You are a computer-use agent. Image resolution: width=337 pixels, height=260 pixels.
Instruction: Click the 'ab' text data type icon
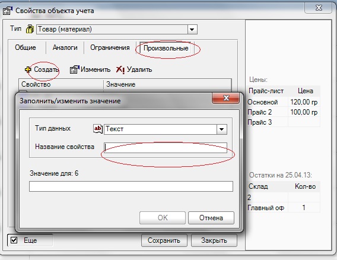tap(98, 129)
